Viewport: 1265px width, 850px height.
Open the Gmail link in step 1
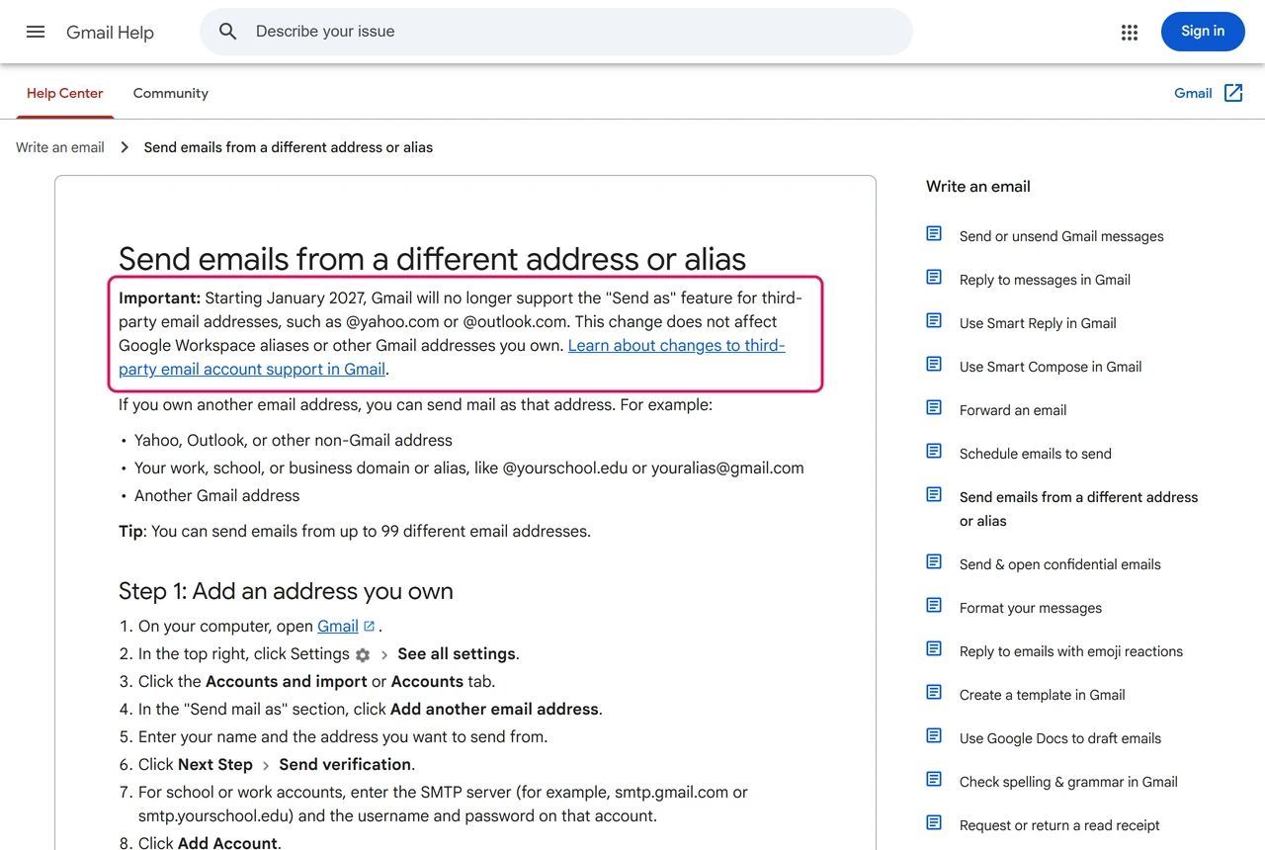point(338,626)
